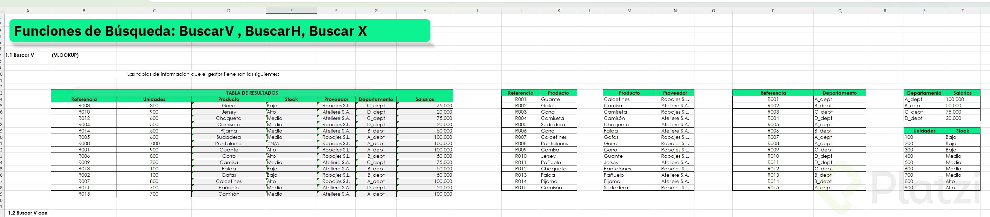Select column Q header

[840, 11]
